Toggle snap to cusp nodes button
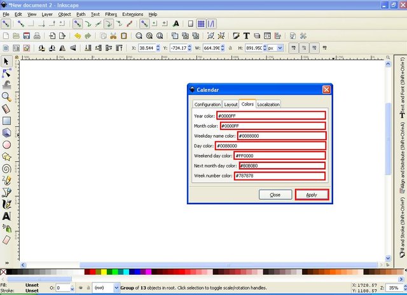 (108, 24)
